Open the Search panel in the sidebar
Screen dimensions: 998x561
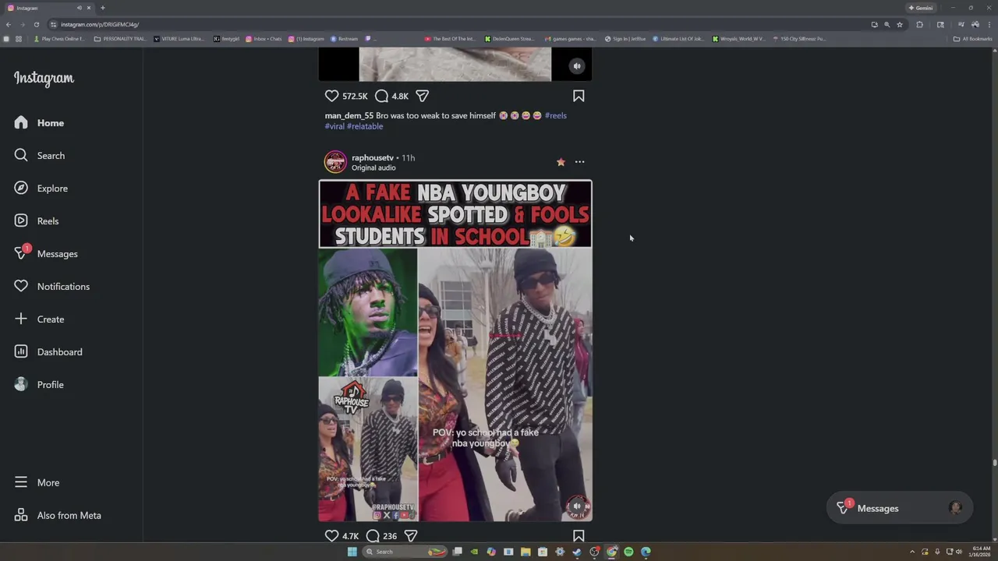39,156
